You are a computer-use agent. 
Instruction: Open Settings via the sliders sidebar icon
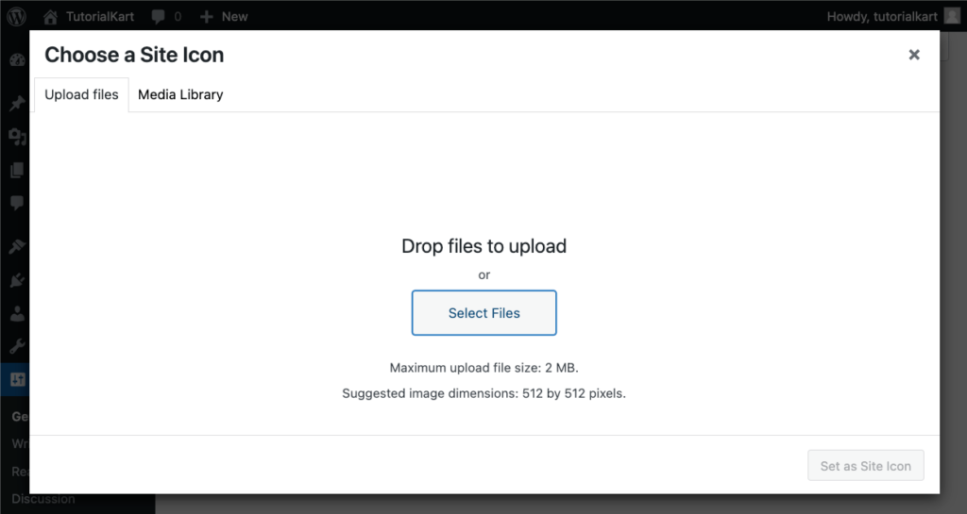pyautogui.click(x=17, y=379)
